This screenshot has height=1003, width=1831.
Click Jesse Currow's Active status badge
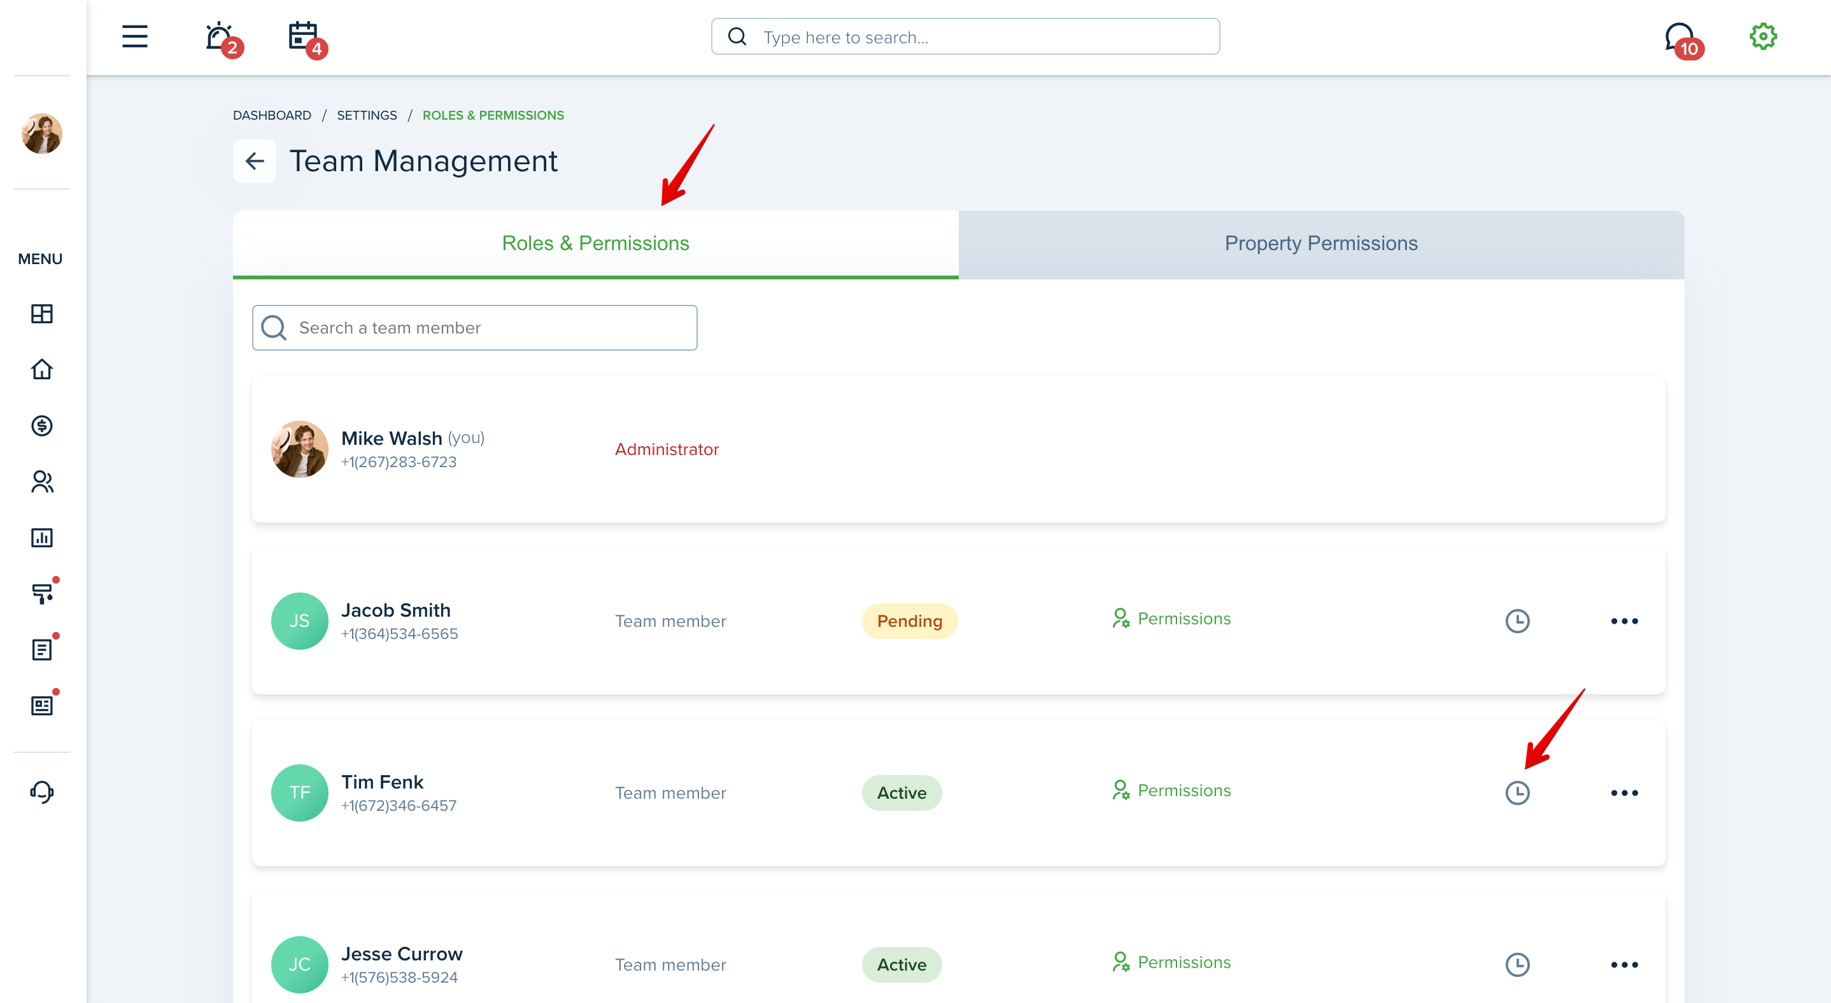(x=902, y=965)
